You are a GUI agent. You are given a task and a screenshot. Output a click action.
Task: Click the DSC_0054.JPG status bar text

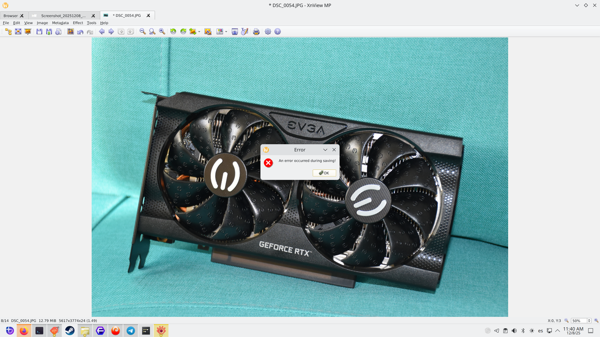(23, 321)
